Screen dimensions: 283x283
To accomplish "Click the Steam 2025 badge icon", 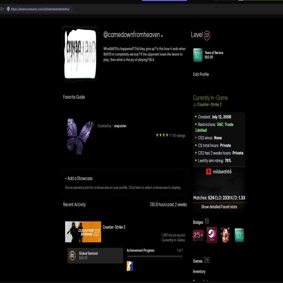I will tap(212, 235).
